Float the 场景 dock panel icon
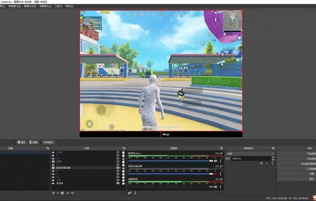Image resolution: width=316 pixels, height=201 pixels. tap(48, 148)
